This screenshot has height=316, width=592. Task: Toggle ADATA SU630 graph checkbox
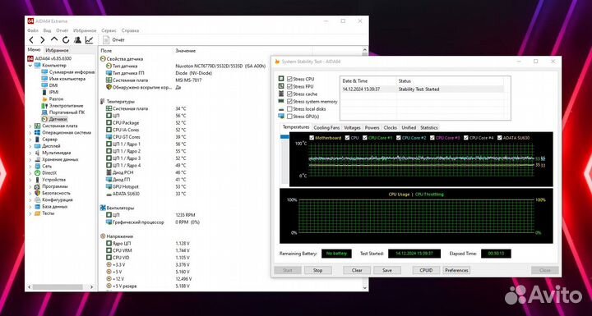pos(500,138)
